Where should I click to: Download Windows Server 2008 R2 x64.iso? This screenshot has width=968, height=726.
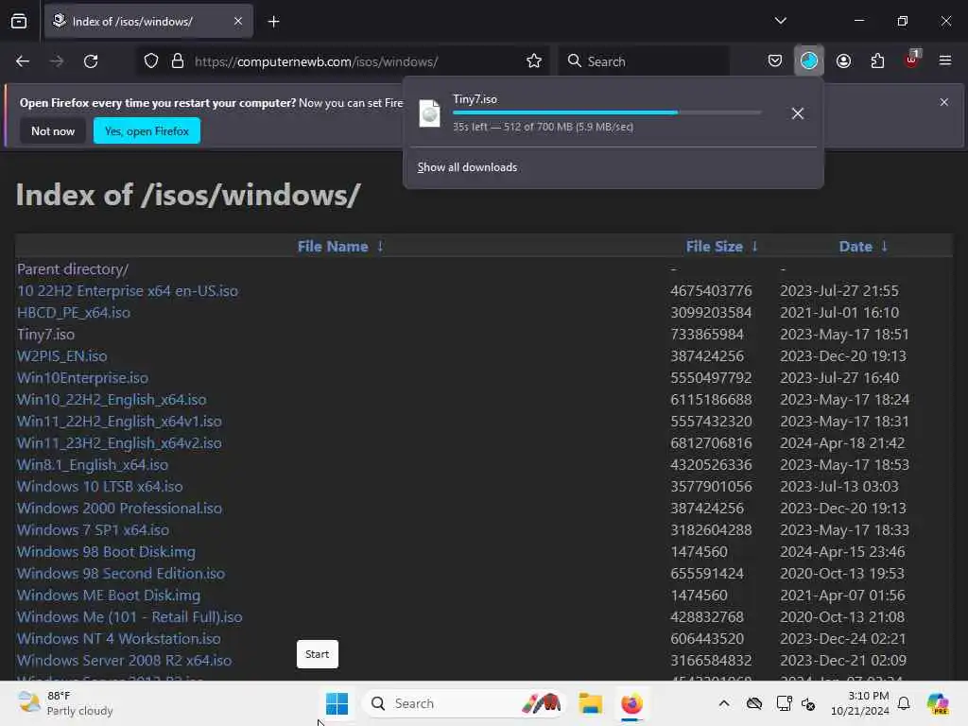point(124,660)
